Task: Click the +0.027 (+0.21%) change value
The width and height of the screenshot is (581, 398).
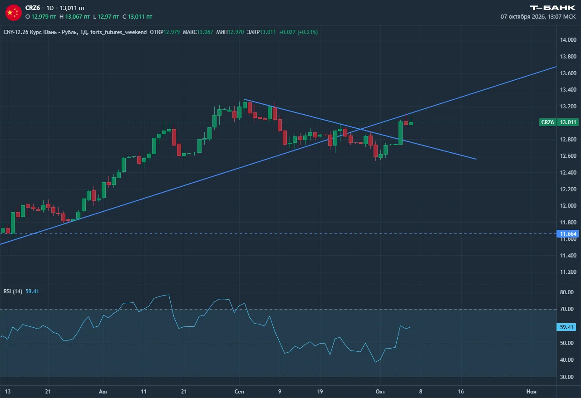Action: click(299, 32)
